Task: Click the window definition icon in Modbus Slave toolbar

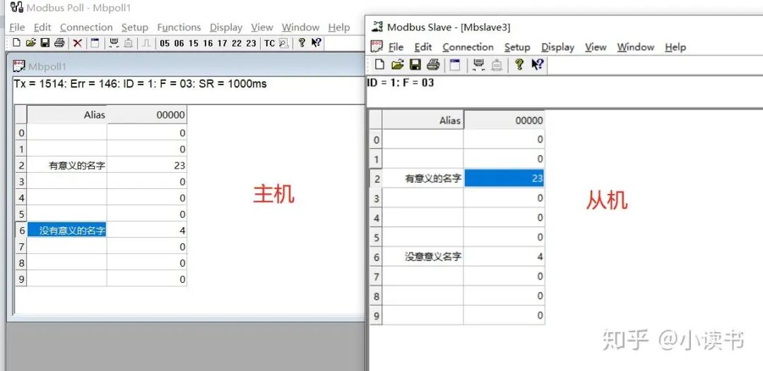Action: 454,65
